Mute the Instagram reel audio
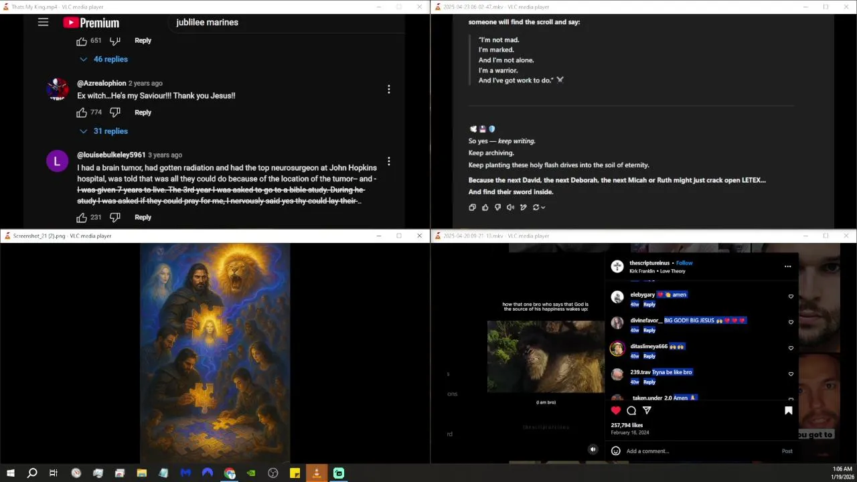The width and height of the screenshot is (857, 482). point(593,450)
